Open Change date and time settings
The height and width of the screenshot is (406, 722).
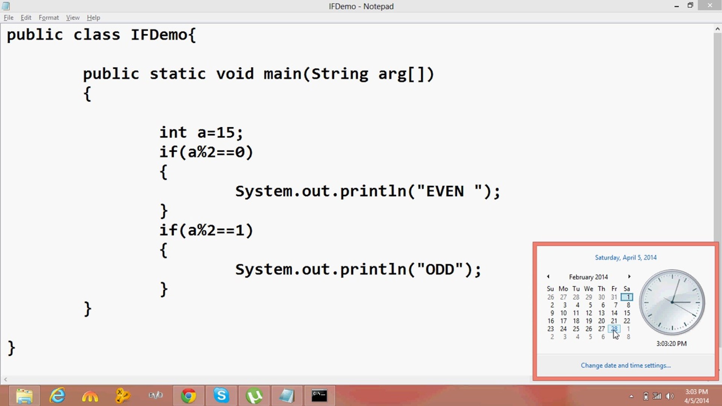pos(625,365)
